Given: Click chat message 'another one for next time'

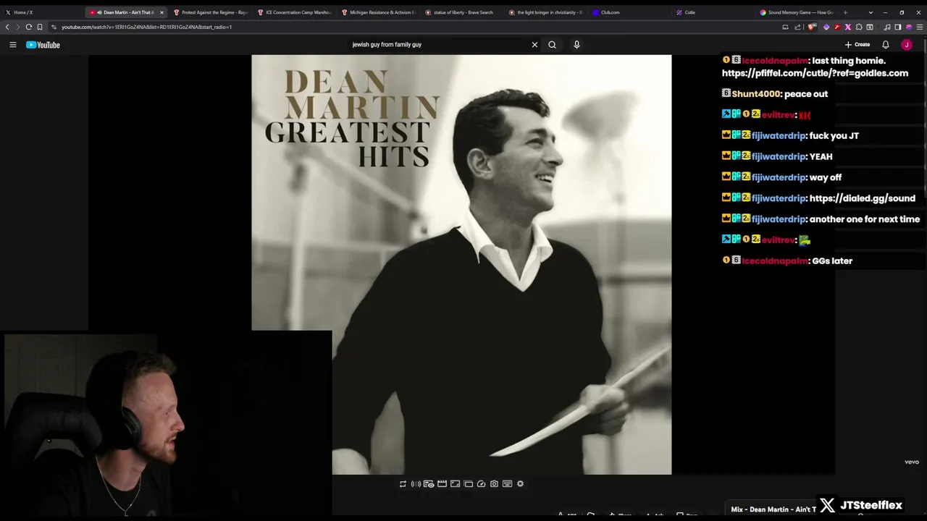Looking at the screenshot, I should (865, 219).
